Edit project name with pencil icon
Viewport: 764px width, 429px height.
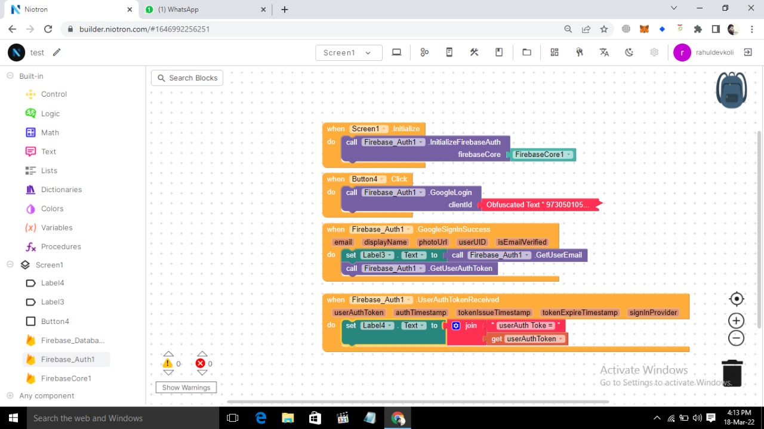(57, 53)
